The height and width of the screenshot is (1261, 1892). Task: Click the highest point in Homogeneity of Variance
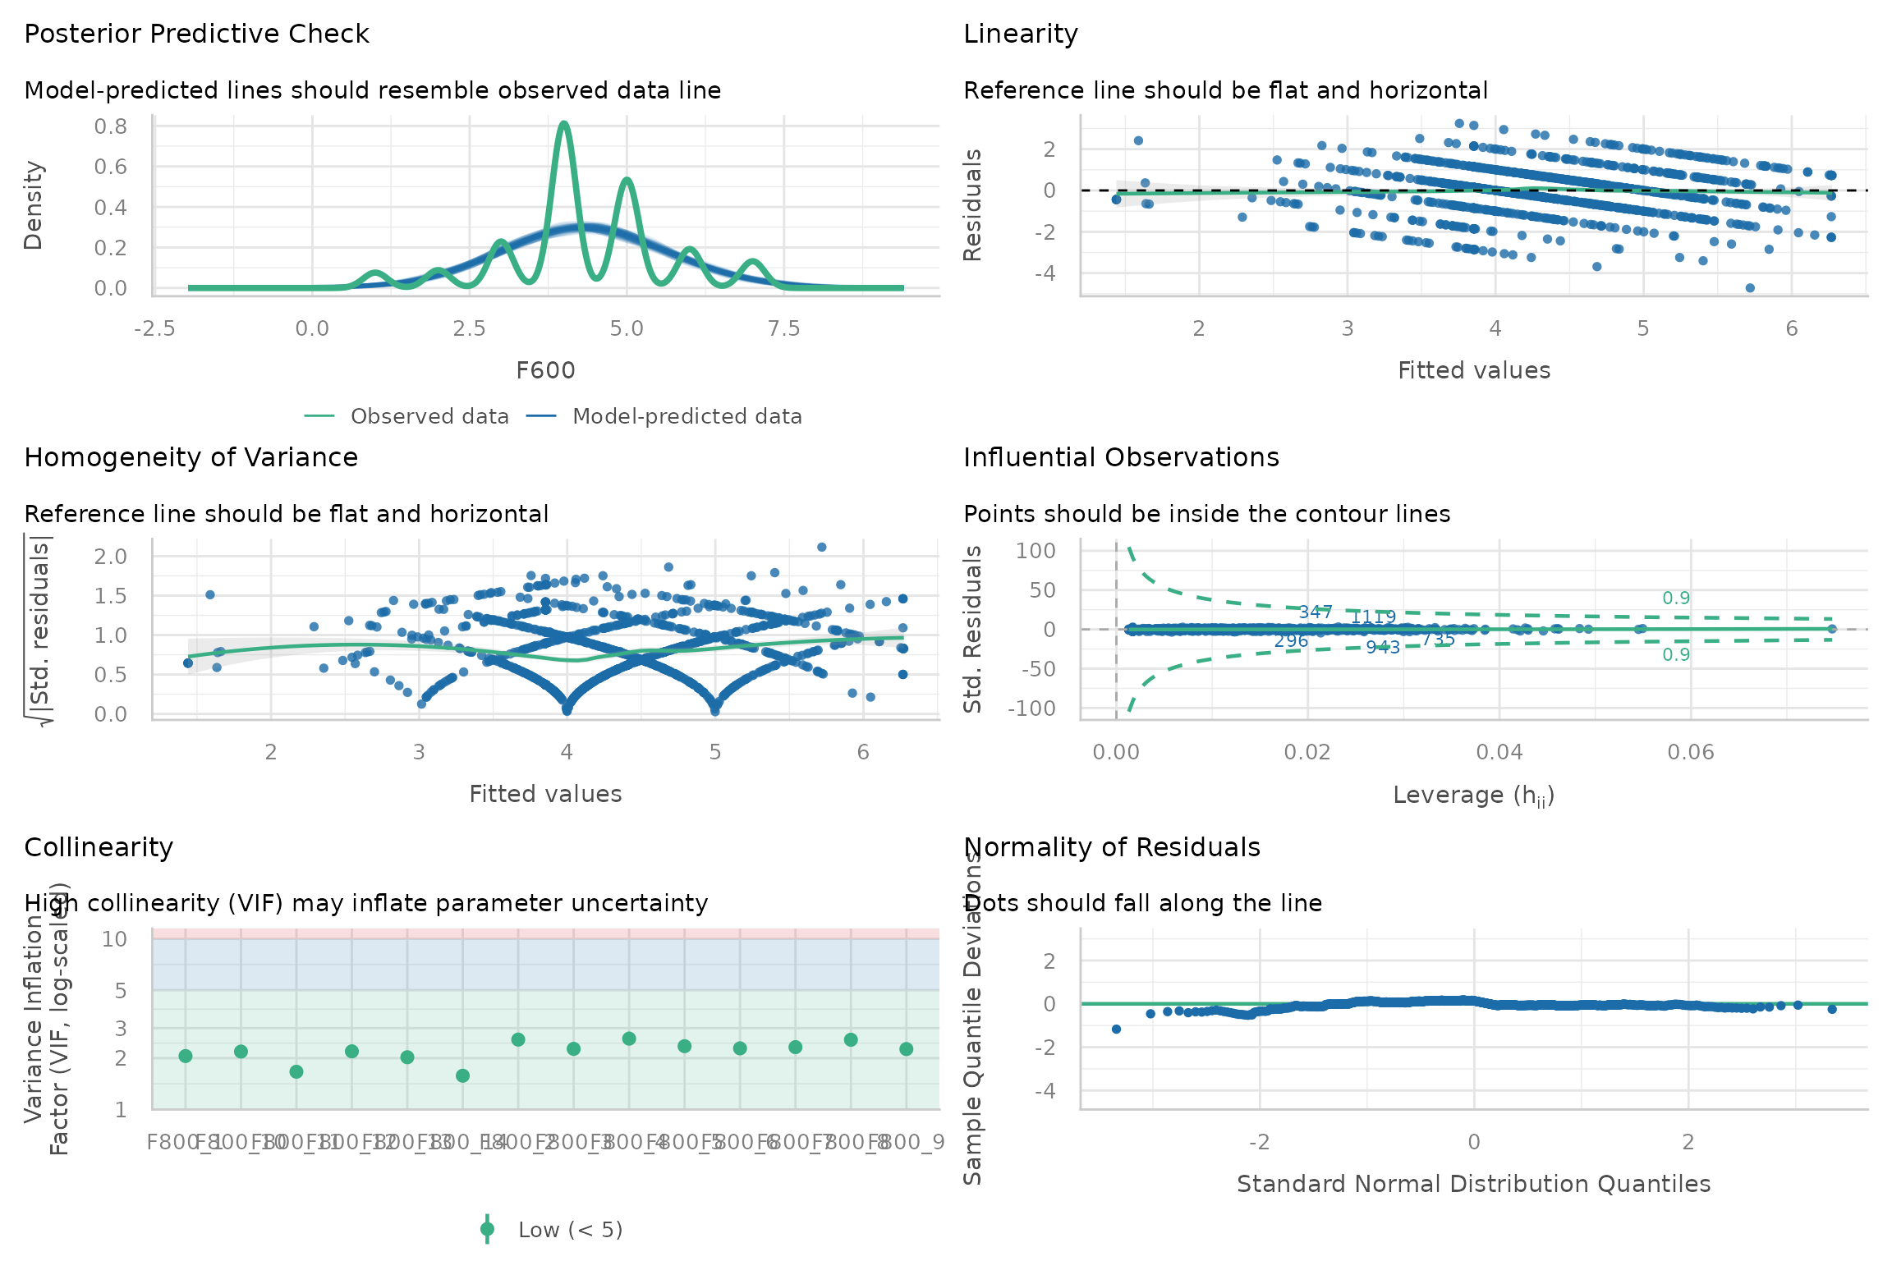(821, 547)
